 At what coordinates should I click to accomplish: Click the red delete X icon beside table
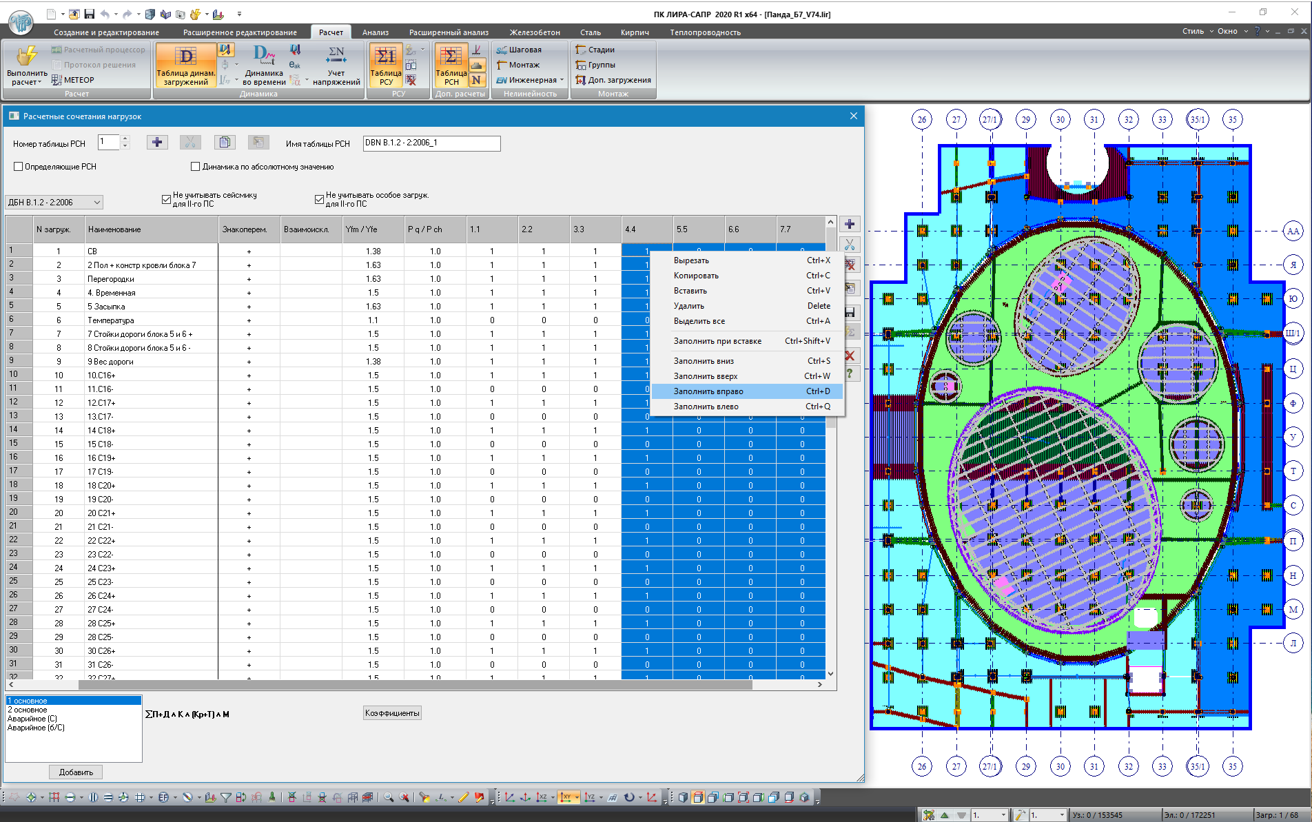pyautogui.click(x=850, y=356)
